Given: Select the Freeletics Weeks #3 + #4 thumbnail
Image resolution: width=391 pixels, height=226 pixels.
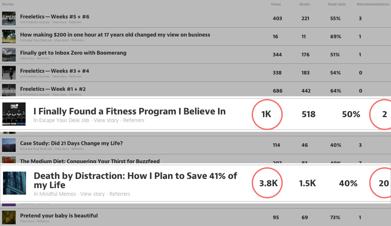Looking at the screenshot, I should click(9, 73).
